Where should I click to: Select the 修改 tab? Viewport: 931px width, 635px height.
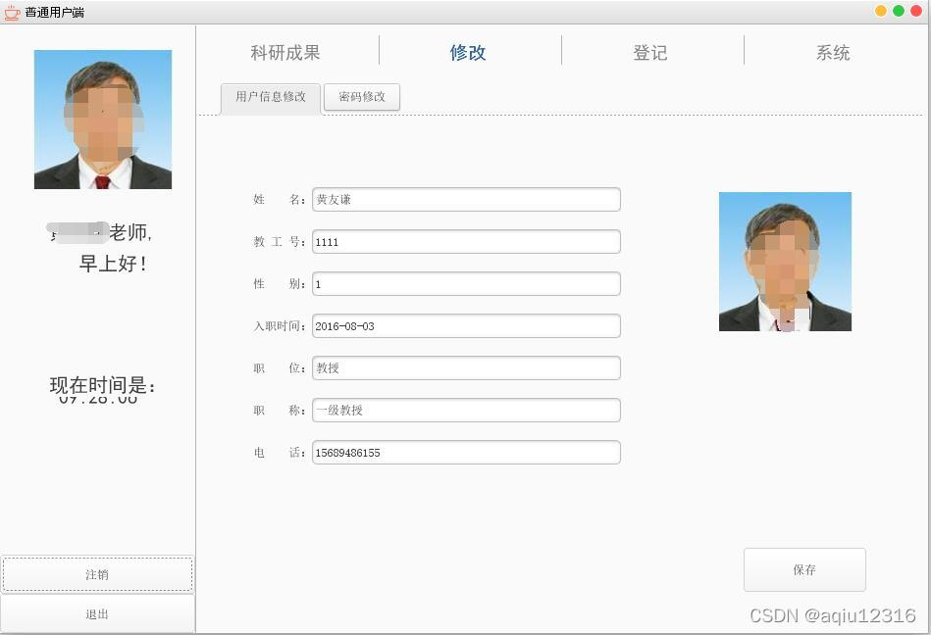tap(467, 52)
